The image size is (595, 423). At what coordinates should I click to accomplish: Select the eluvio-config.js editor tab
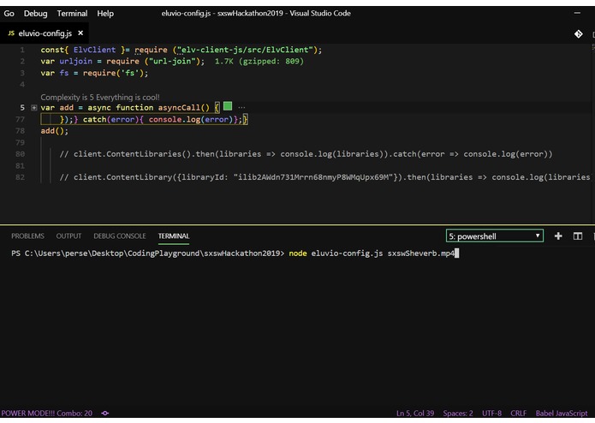45,33
